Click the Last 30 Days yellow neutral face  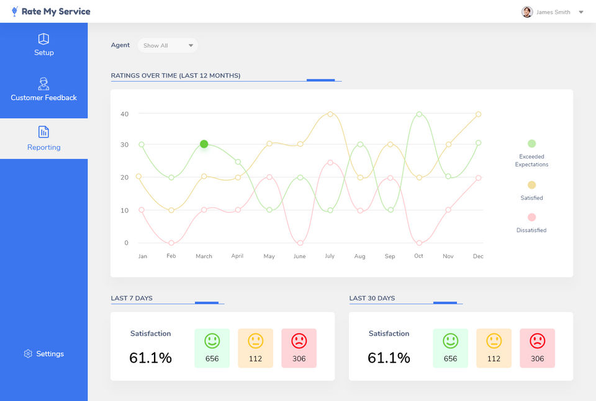coord(494,341)
